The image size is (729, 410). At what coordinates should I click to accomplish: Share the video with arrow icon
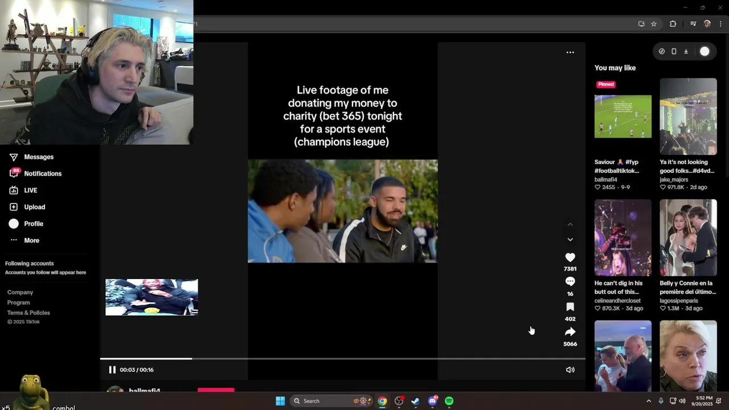[x=570, y=332]
